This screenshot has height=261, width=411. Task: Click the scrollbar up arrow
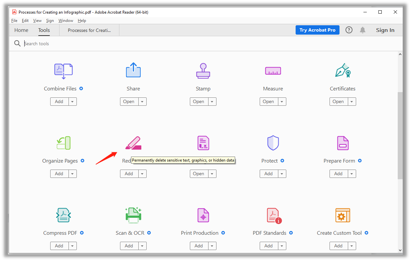click(400, 55)
